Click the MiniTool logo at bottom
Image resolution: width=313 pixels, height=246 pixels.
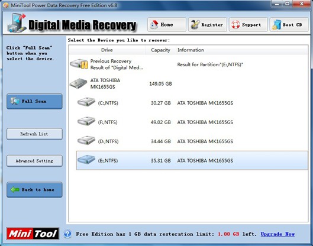[x=33, y=234]
